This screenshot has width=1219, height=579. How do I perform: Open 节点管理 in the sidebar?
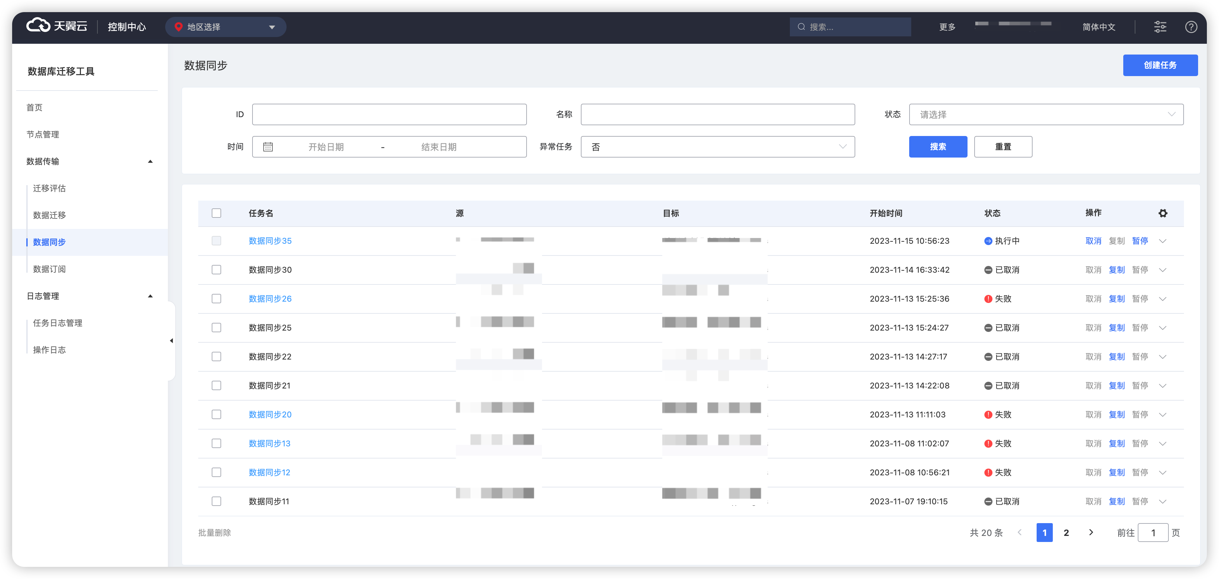click(42, 135)
